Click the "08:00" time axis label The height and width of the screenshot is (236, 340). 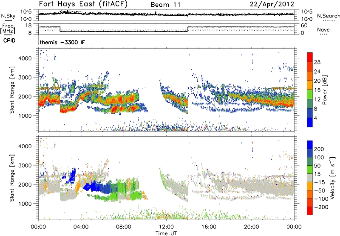coord(124,227)
